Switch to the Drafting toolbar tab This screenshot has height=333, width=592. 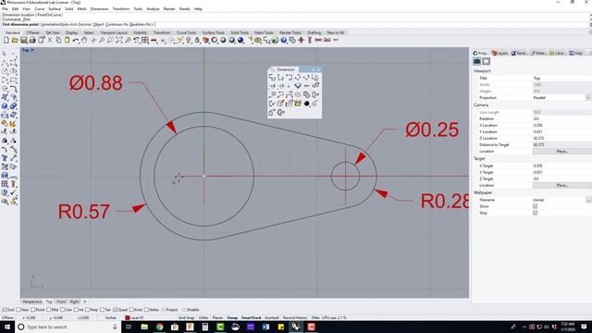(x=314, y=33)
